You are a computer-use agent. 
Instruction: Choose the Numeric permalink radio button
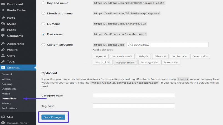click(x=43, y=24)
